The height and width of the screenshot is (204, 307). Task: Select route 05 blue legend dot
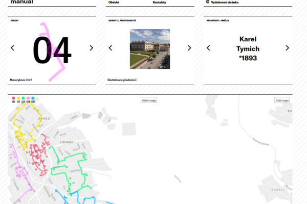click(33, 98)
